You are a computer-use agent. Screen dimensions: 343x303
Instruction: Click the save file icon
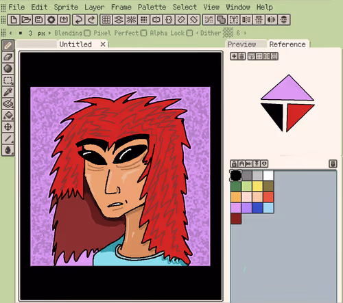point(38,20)
